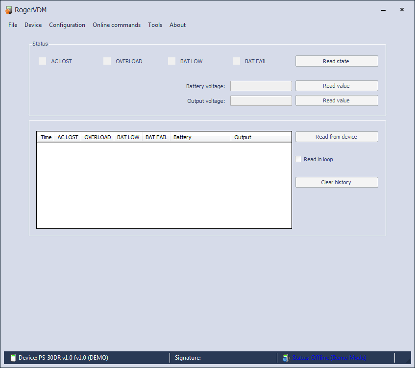Click the device icon in status bar
The width and height of the screenshot is (415, 368).
tap(13, 358)
